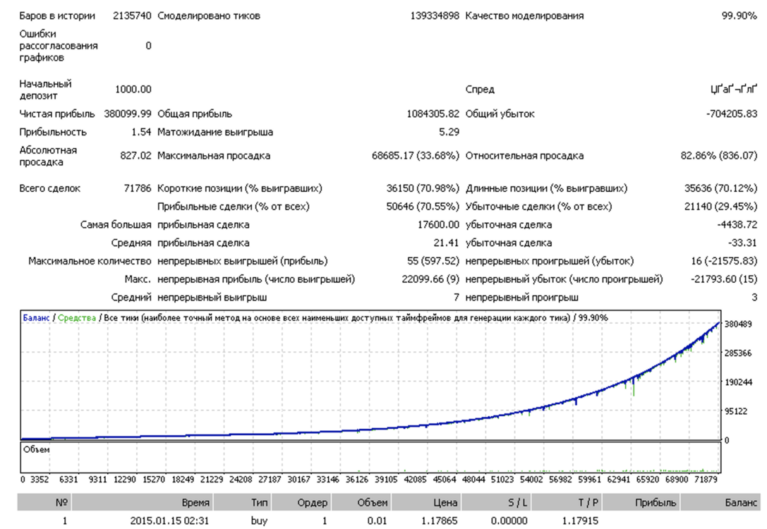Click the Объем column header in table
Viewport: 767px width, 529px height.
coord(362,502)
